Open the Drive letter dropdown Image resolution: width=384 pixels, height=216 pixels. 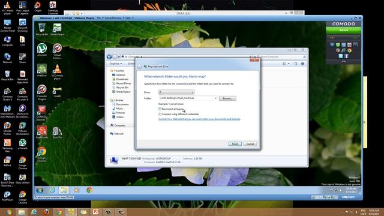point(176,92)
